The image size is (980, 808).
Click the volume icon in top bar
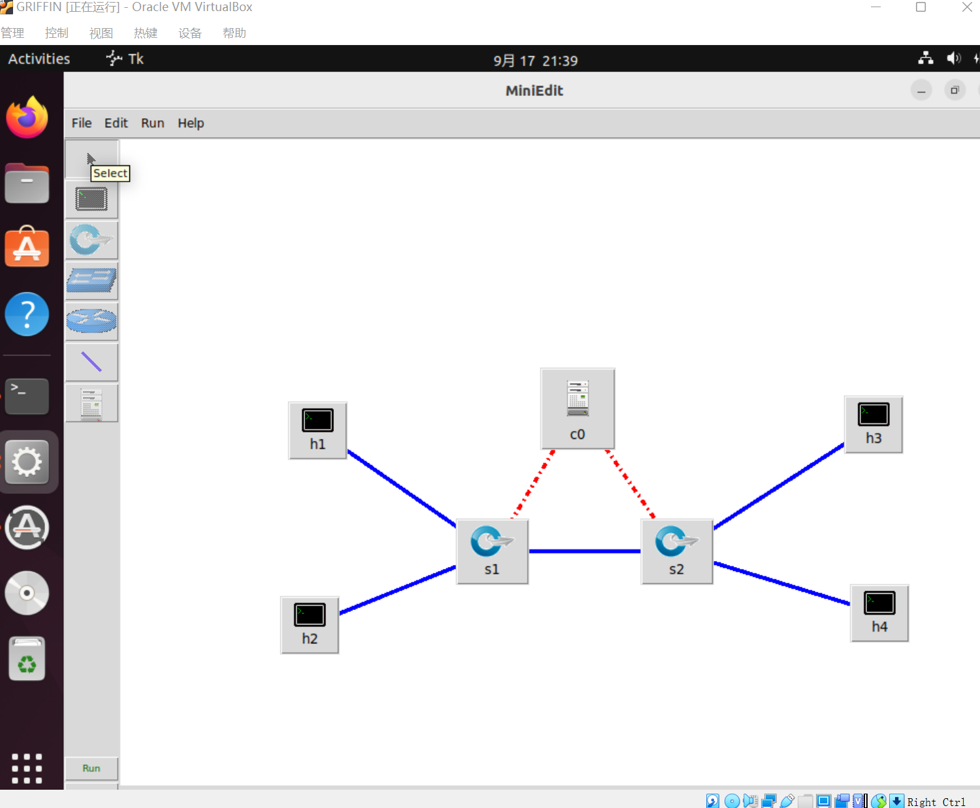(x=954, y=58)
